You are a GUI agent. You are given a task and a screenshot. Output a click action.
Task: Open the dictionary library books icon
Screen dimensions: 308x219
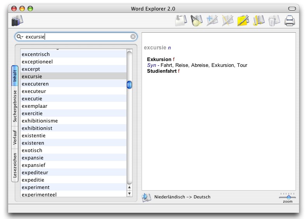17,21
